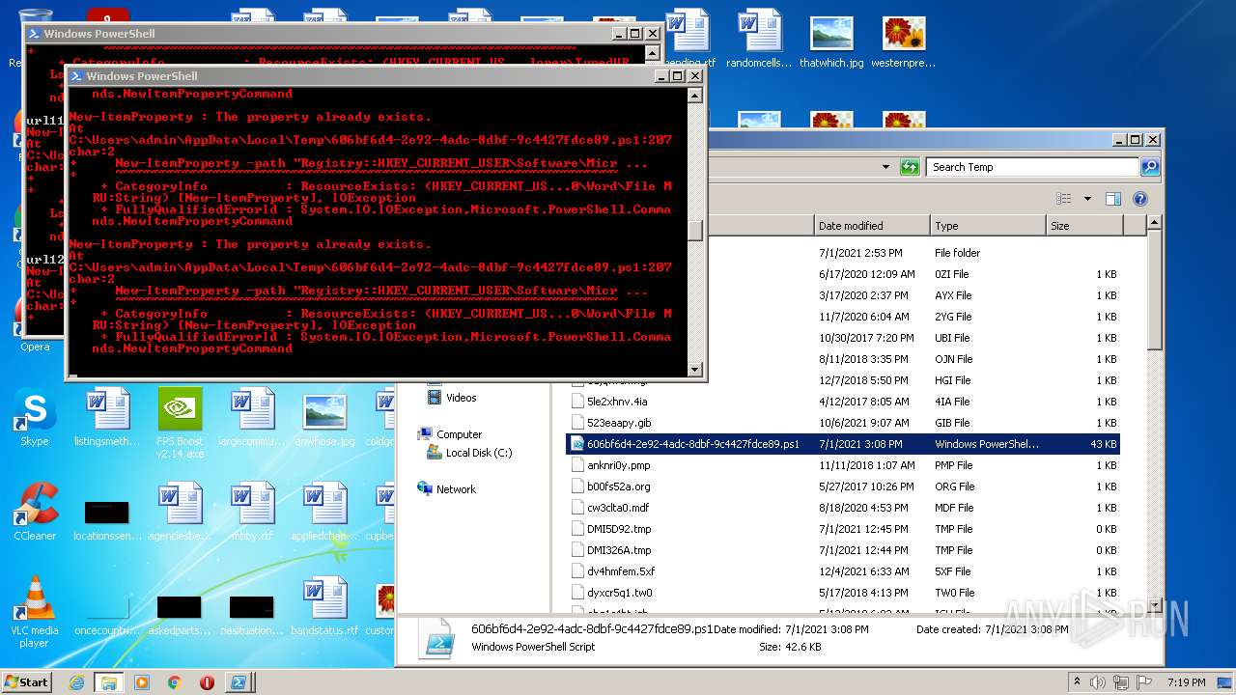Screen dimensions: 1236x695
Task: Select the dyxcr5q1.tw0 file
Action: pos(843,593)
